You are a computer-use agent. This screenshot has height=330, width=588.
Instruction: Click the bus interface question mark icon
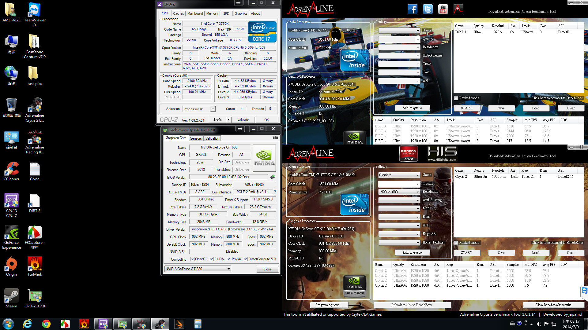click(275, 192)
